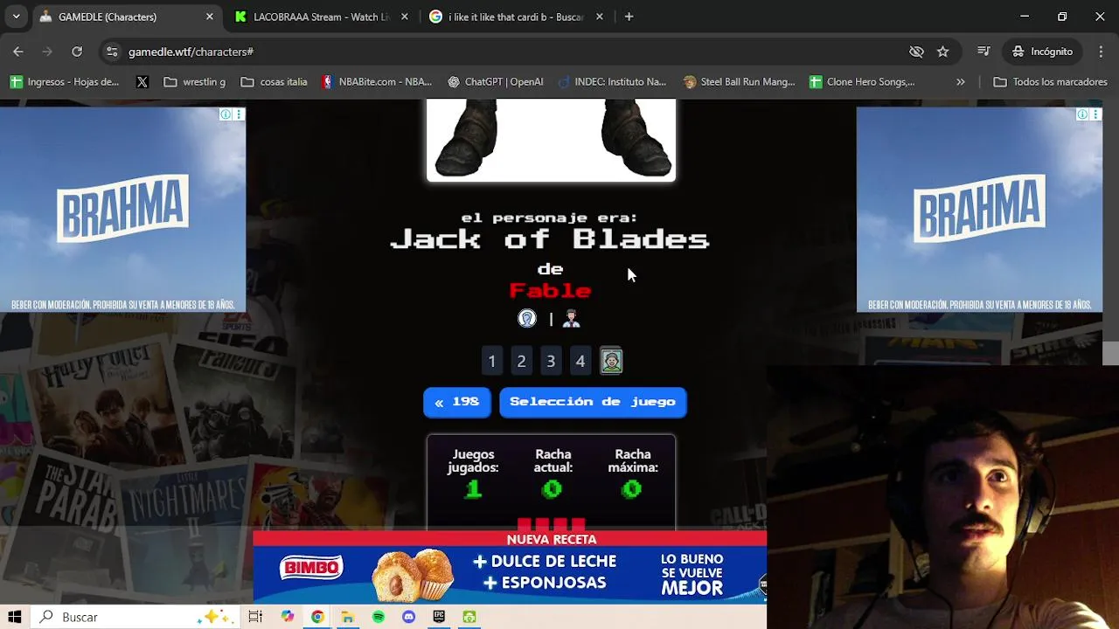The image size is (1119, 629).
Task: Open the media control icon in toolbar
Action: 983,52
